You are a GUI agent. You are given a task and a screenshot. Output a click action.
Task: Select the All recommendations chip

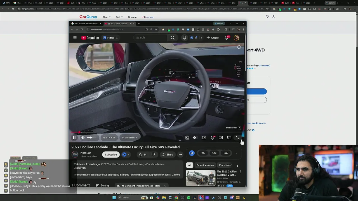pyautogui.click(x=190, y=165)
